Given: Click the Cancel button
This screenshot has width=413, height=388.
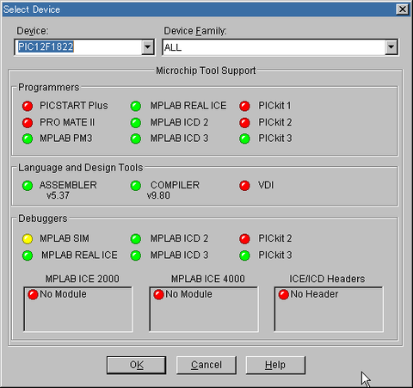Looking at the screenshot, I should pos(206,365).
